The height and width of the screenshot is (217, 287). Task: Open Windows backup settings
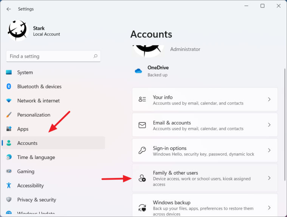[x=205, y=206]
